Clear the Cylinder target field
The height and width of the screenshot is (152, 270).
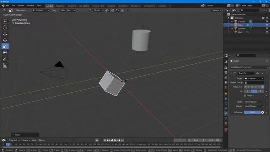point(262,79)
